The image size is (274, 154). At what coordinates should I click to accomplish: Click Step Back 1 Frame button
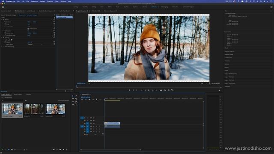[x=145, y=90]
